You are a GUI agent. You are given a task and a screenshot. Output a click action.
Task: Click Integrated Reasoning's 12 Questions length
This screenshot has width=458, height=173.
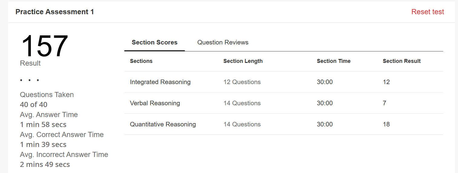click(242, 82)
